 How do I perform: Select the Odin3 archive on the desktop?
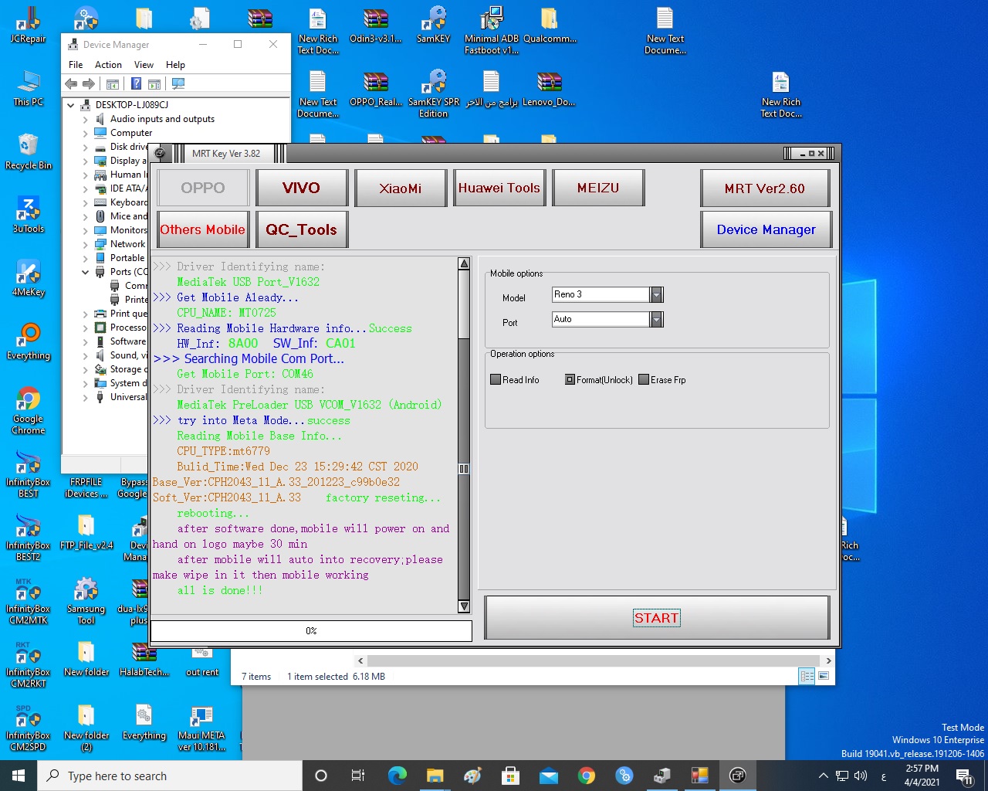click(376, 25)
